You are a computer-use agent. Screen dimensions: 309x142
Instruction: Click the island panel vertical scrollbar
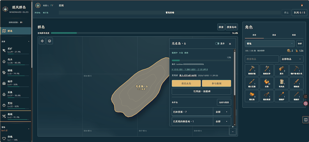(235, 73)
